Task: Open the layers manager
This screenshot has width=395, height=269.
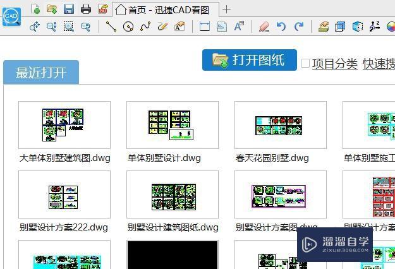Action: click(324, 27)
